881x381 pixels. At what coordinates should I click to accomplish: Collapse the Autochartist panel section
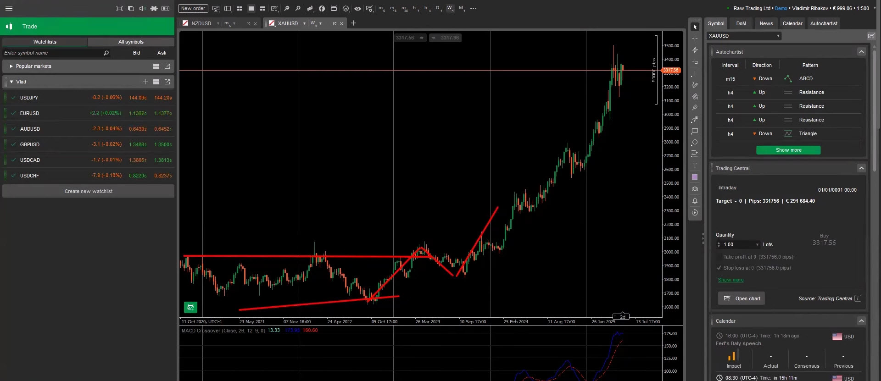tap(861, 52)
